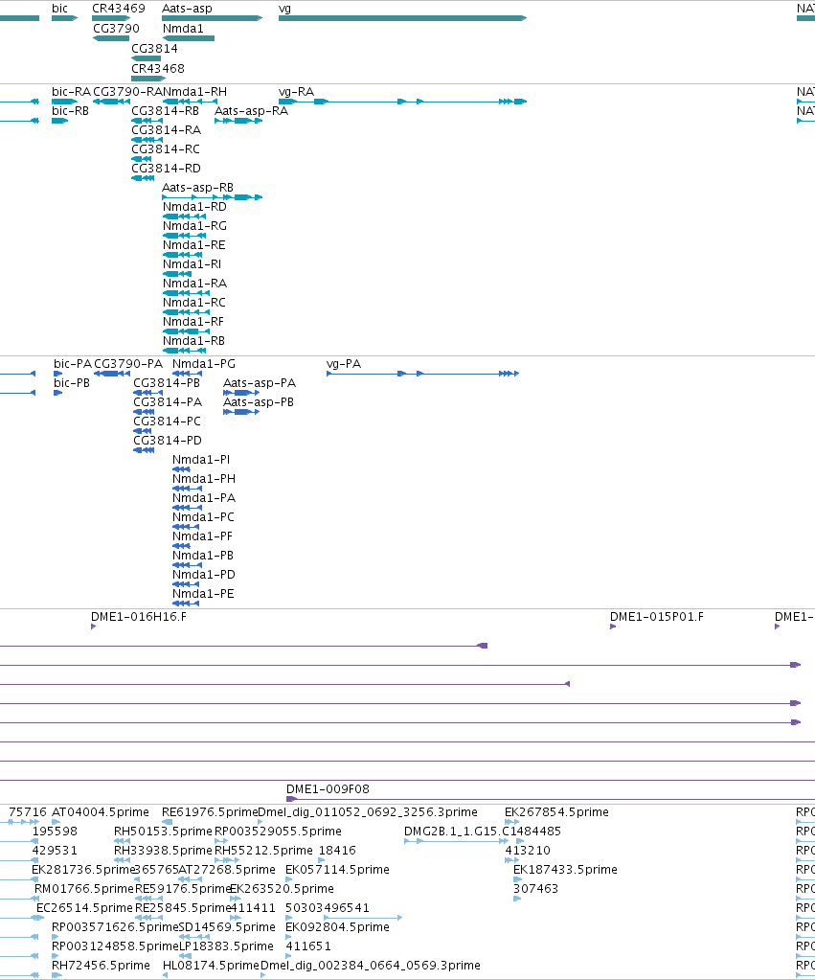This screenshot has width=815, height=980.
Task: Click the Aats-asp-RA transcript label
Action: (251, 111)
